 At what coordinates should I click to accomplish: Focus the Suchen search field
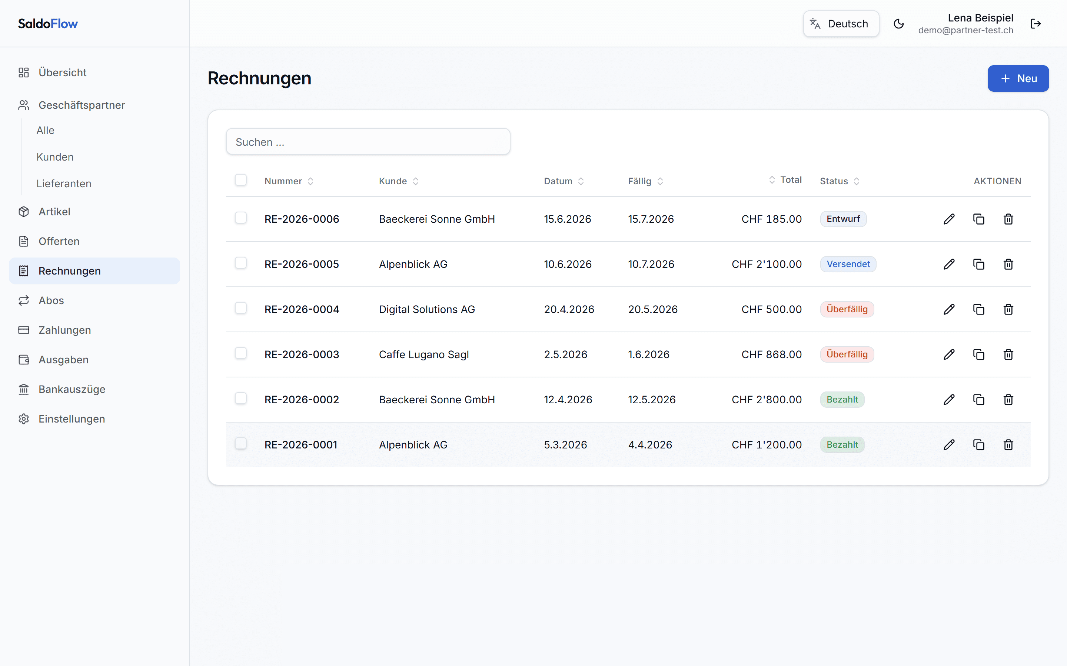coord(368,141)
